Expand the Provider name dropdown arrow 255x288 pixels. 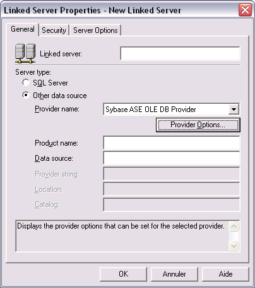tap(234, 110)
